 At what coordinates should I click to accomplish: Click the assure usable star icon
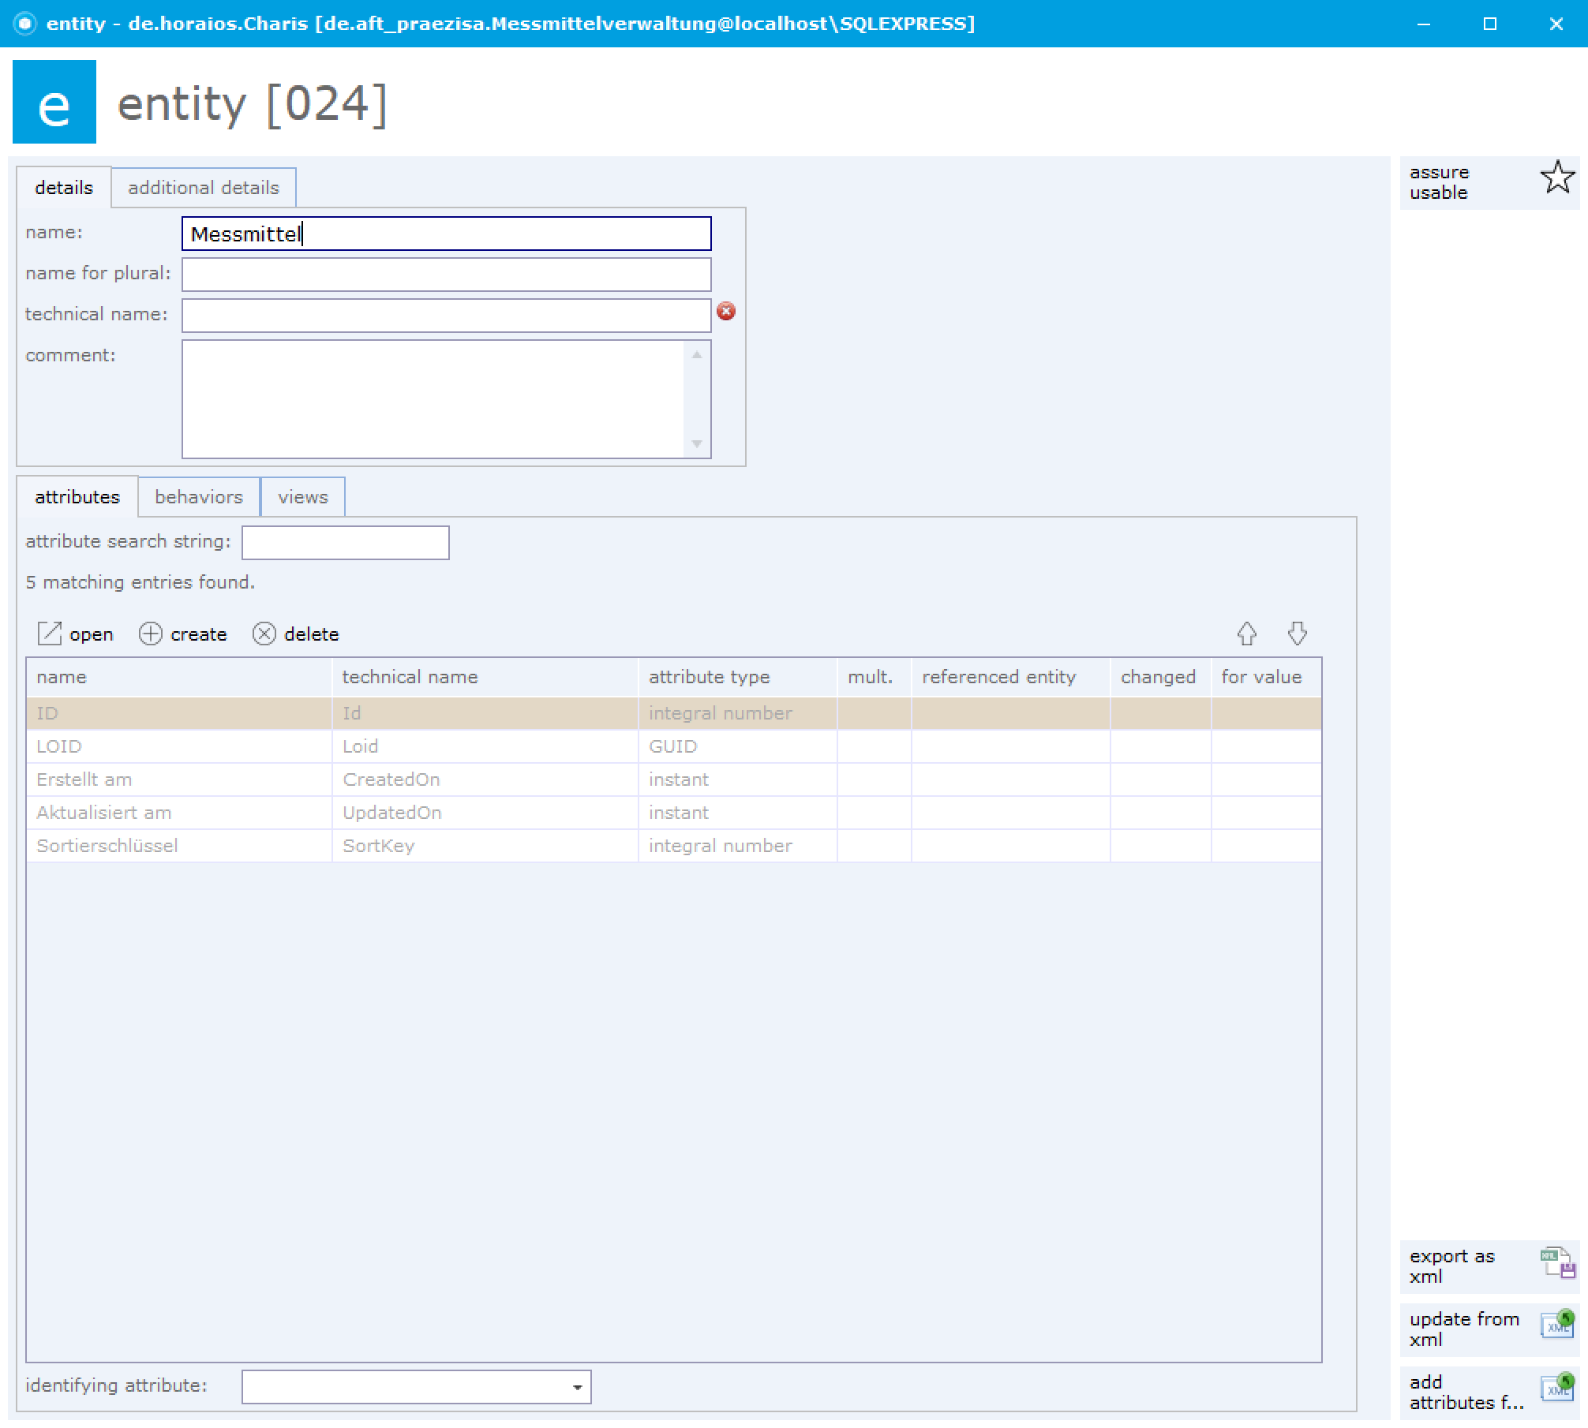[1557, 178]
